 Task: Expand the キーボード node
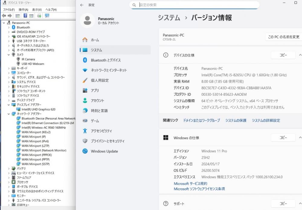coord(9,68)
